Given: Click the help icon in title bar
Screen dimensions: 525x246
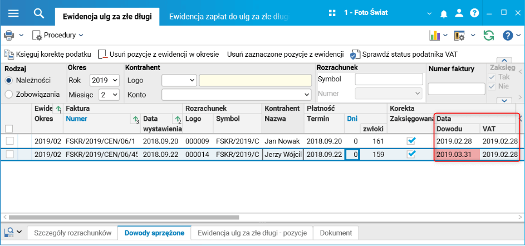Looking at the screenshot, I should pyautogui.click(x=474, y=13).
